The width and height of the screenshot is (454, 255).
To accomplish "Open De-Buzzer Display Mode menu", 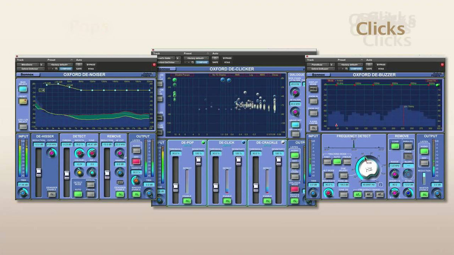I will 313,89.
